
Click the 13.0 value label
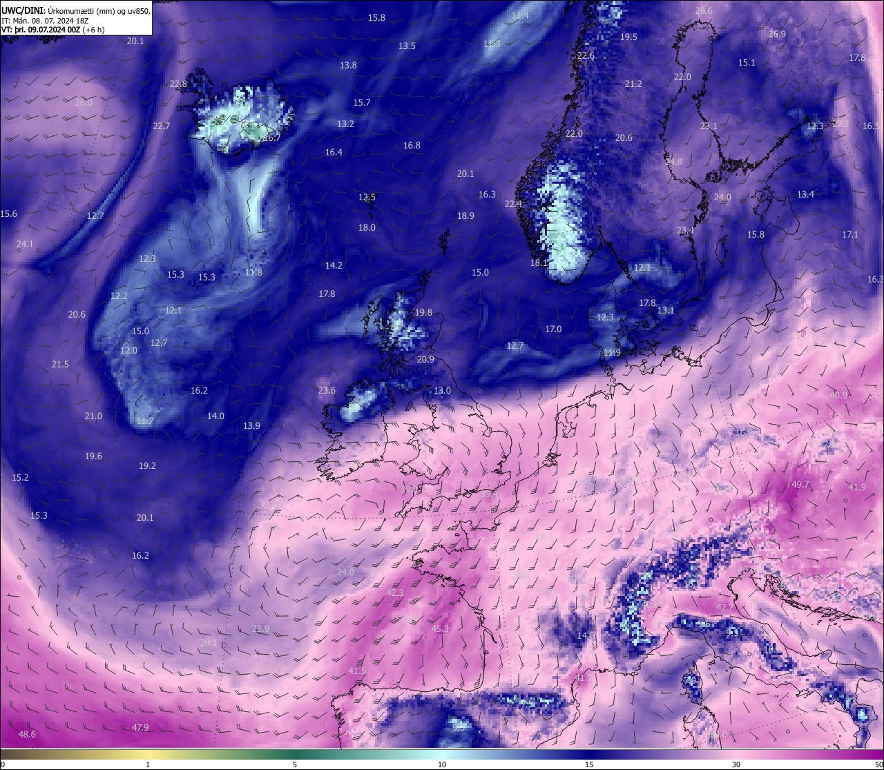[x=442, y=391]
